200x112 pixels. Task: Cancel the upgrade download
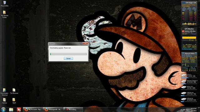pyautogui.click(x=68, y=58)
